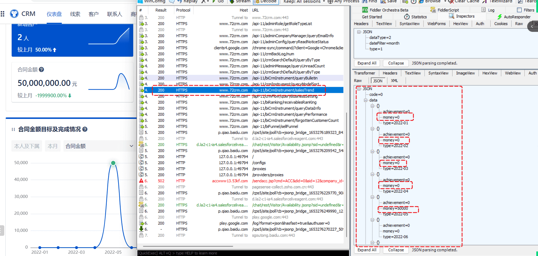Switch to the 客户 navigation tab
The image size is (538, 256).
tap(93, 14)
